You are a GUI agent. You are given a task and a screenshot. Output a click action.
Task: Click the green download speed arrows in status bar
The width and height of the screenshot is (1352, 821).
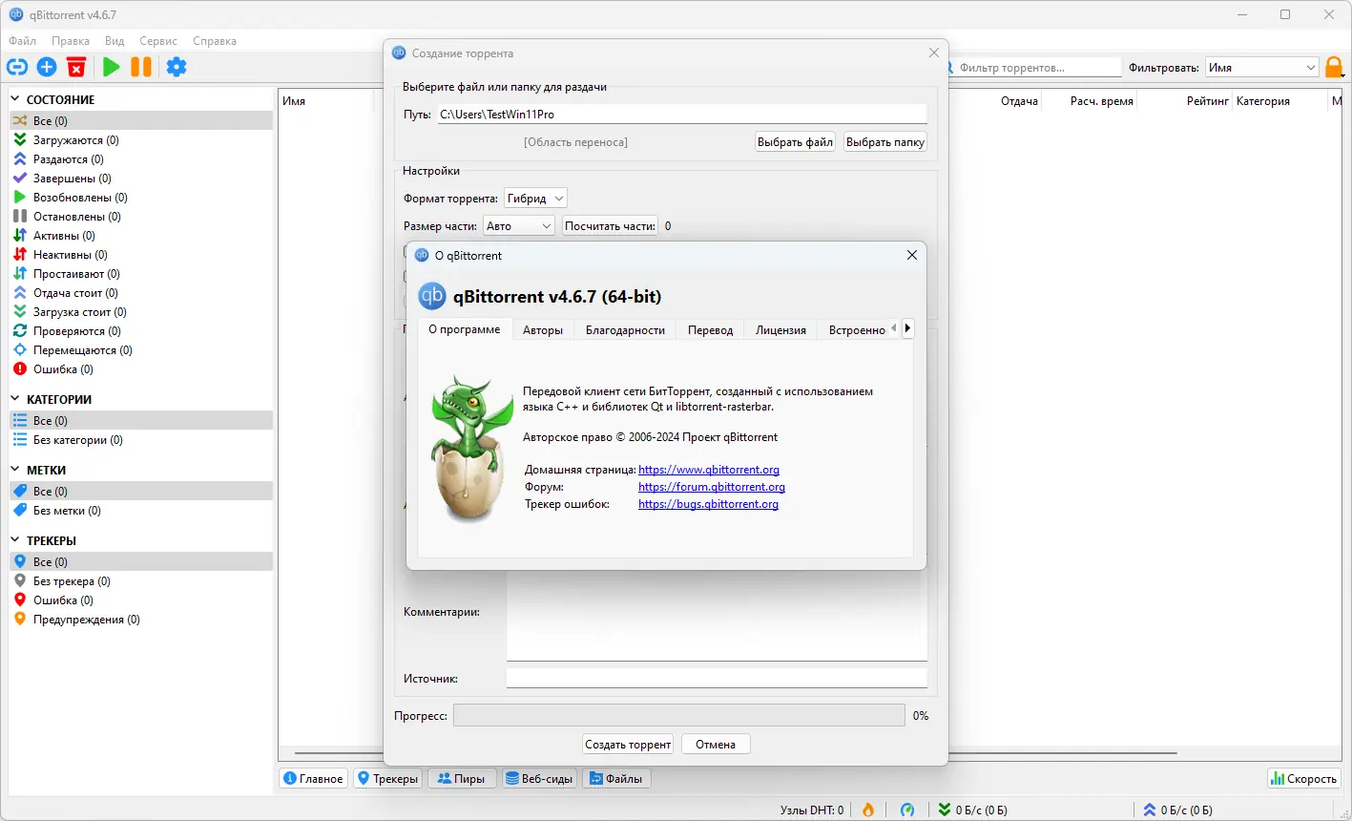[945, 810]
